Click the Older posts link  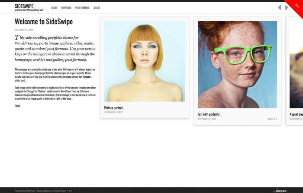280,191
